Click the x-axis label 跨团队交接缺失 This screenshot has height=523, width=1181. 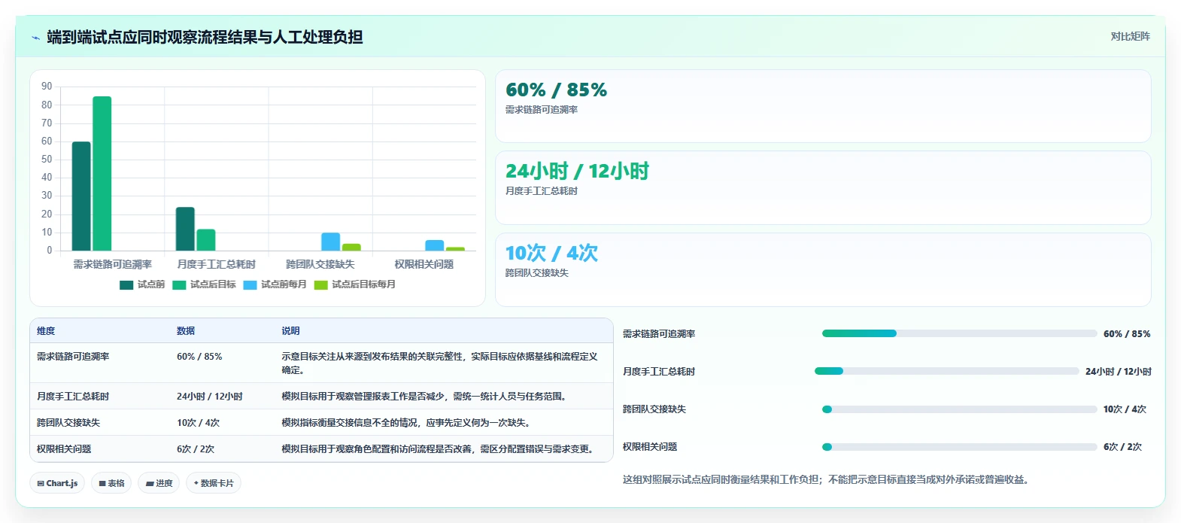(320, 264)
